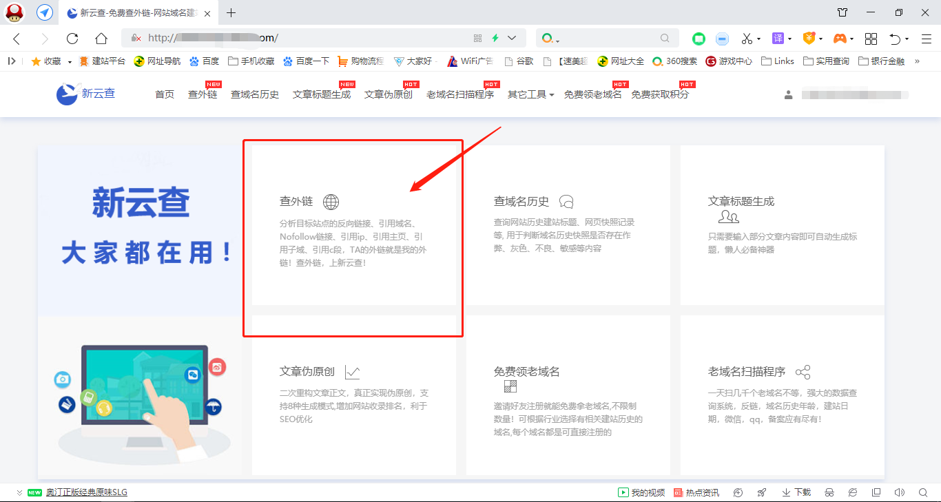Go to 首页 in site navigation
This screenshot has height=502, width=941.
165,94
